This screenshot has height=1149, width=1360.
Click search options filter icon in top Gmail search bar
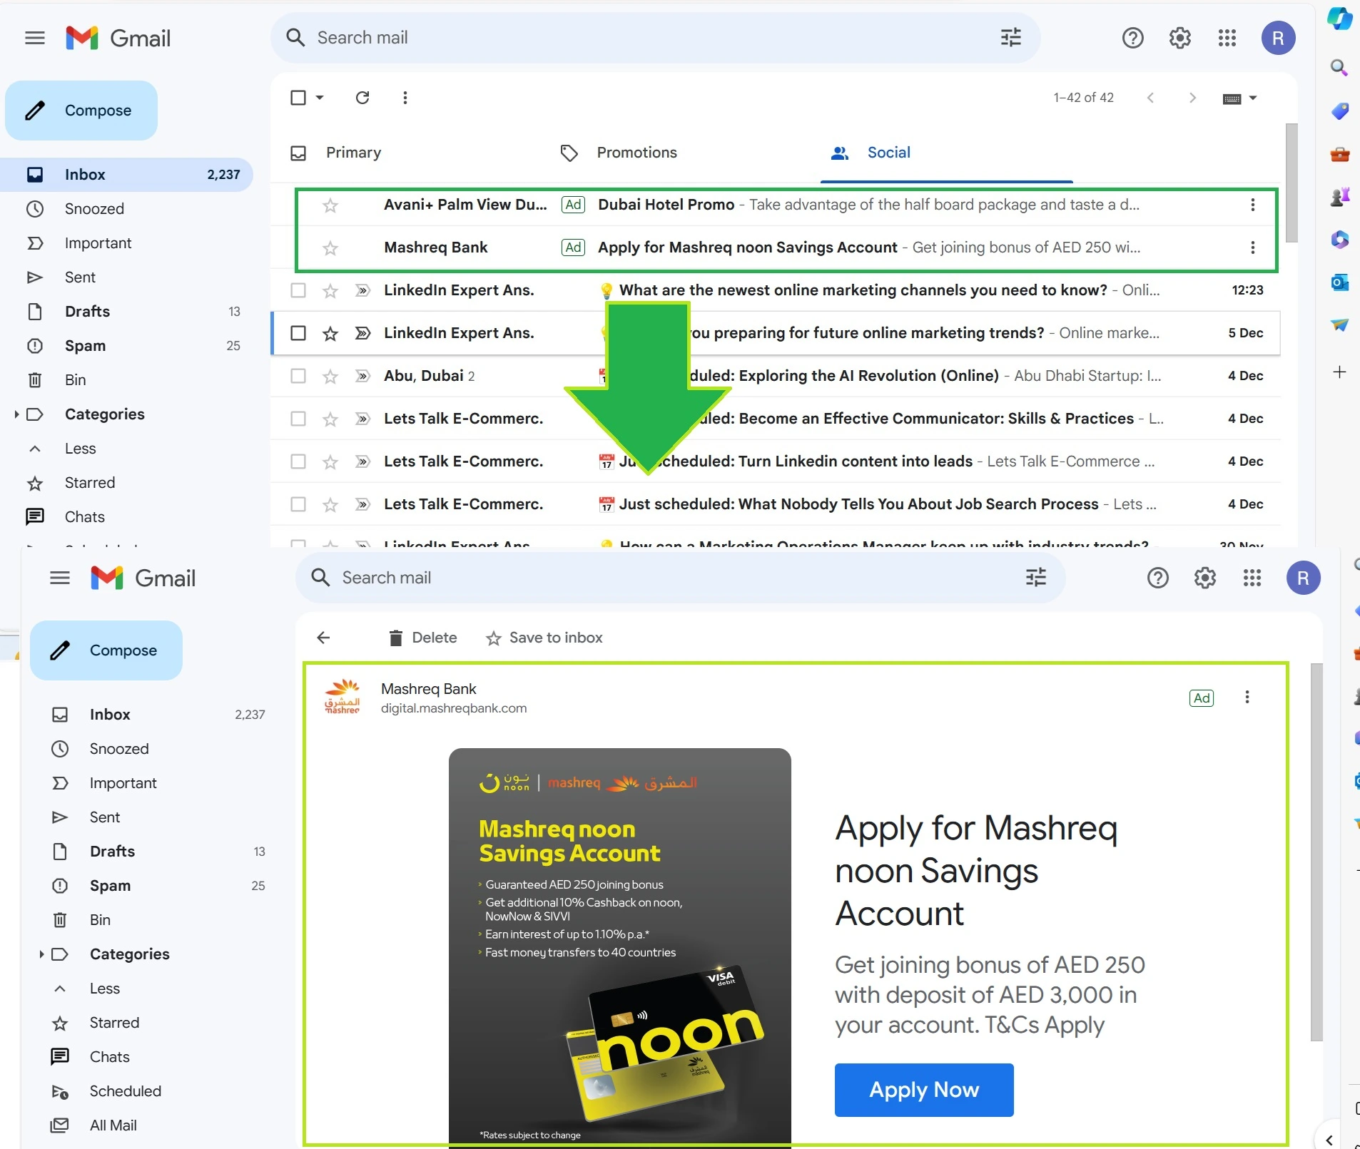pyautogui.click(x=1010, y=38)
